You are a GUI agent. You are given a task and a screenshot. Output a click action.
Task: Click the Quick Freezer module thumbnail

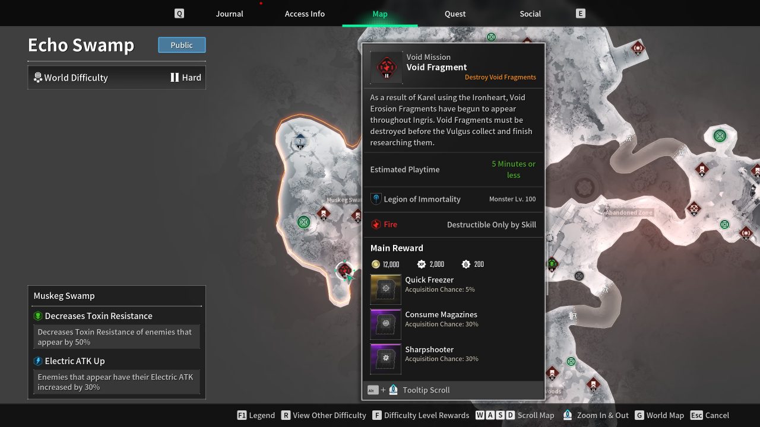(385, 289)
